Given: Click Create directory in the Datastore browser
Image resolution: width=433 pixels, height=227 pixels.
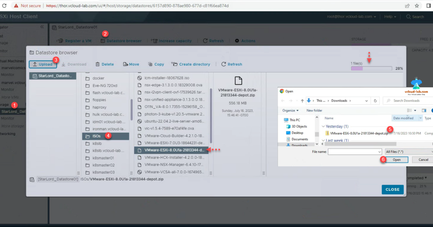Looking at the screenshot, I should coord(191,64).
